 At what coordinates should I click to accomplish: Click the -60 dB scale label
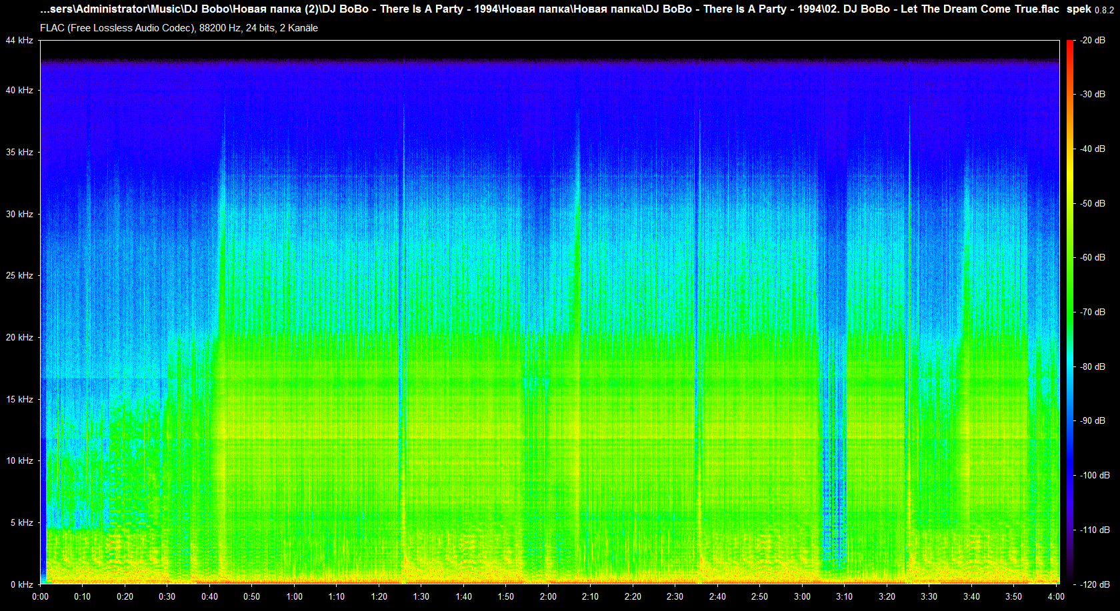[1093, 257]
